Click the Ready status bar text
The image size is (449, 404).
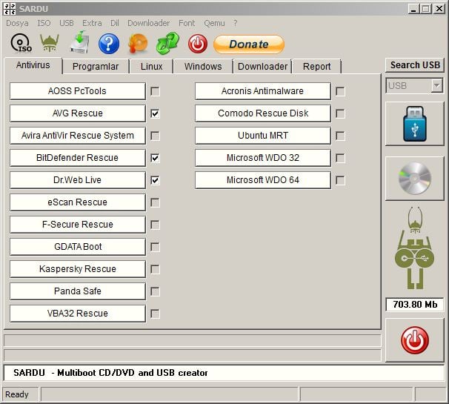(17, 394)
